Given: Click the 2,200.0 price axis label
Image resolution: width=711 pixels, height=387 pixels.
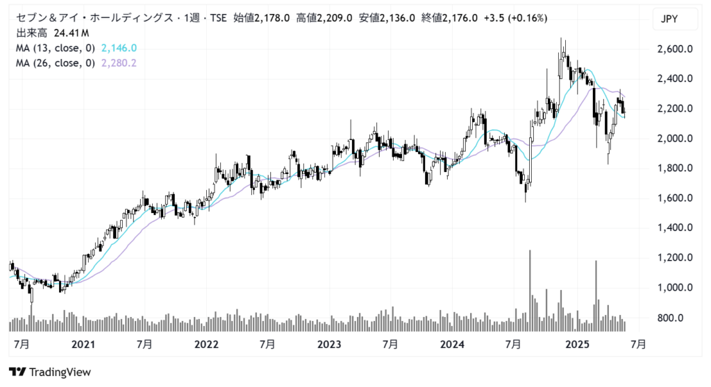Looking at the screenshot, I should point(675,109).
